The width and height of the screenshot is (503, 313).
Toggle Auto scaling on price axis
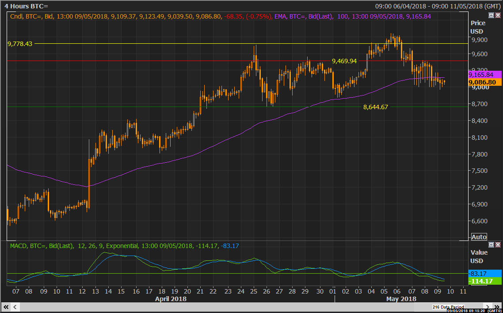click(x=479, y=237)
